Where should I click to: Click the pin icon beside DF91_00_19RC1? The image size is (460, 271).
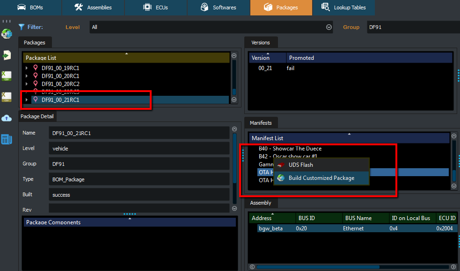pos(36,68)
